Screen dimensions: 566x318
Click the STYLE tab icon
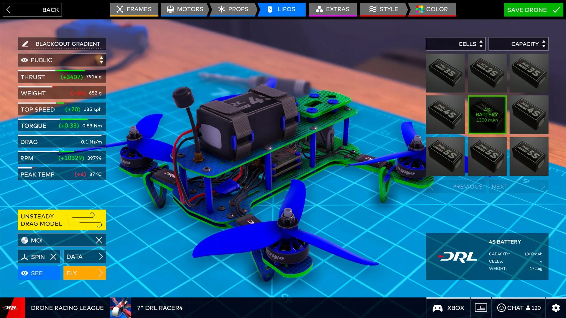[x=371, y=9]
